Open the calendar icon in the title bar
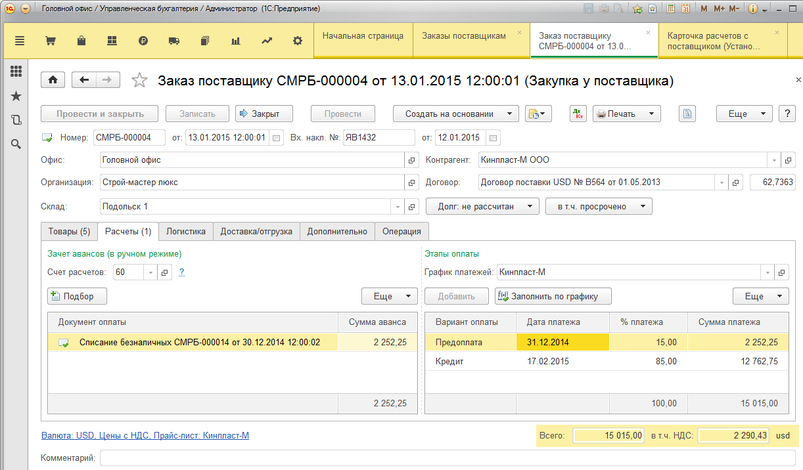The image size is (803, 470). 685,9
